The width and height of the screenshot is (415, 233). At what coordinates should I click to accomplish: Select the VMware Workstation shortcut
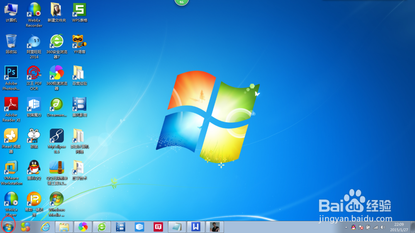coord(11,173)
